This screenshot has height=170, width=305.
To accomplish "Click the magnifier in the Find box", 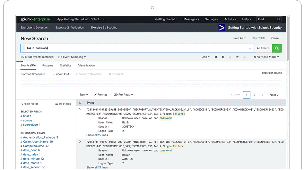I will pyautogui.click(x=279, y=19).
